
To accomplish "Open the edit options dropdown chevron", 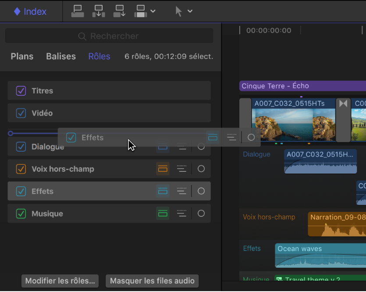I will [x=153, y=11].
